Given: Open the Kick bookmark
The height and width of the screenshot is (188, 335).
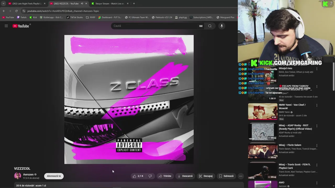Looking at the screenshot, I should (x=33, y=17).
